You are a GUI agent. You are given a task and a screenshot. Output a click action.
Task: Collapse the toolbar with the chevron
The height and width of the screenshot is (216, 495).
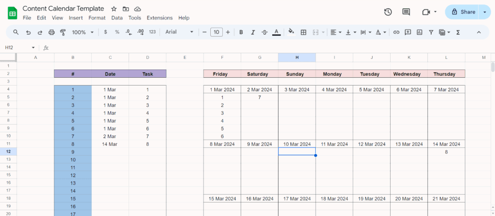(479, 32)
